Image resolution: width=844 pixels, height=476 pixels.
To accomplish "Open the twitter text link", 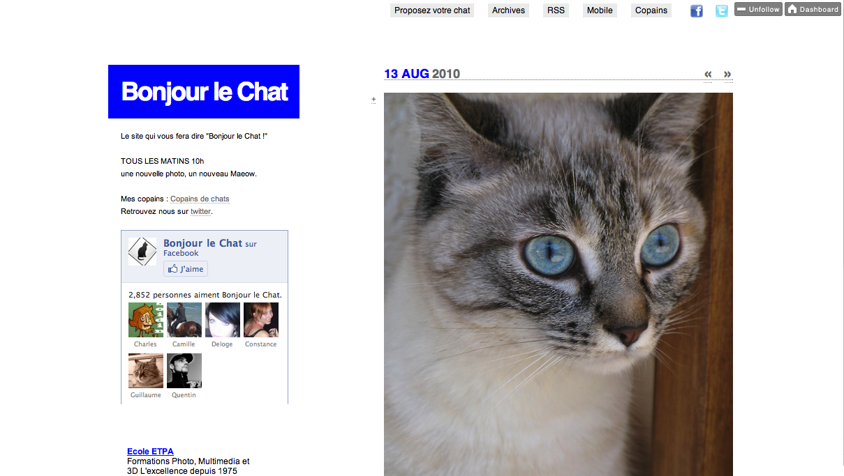I will (x=200, y=211).
